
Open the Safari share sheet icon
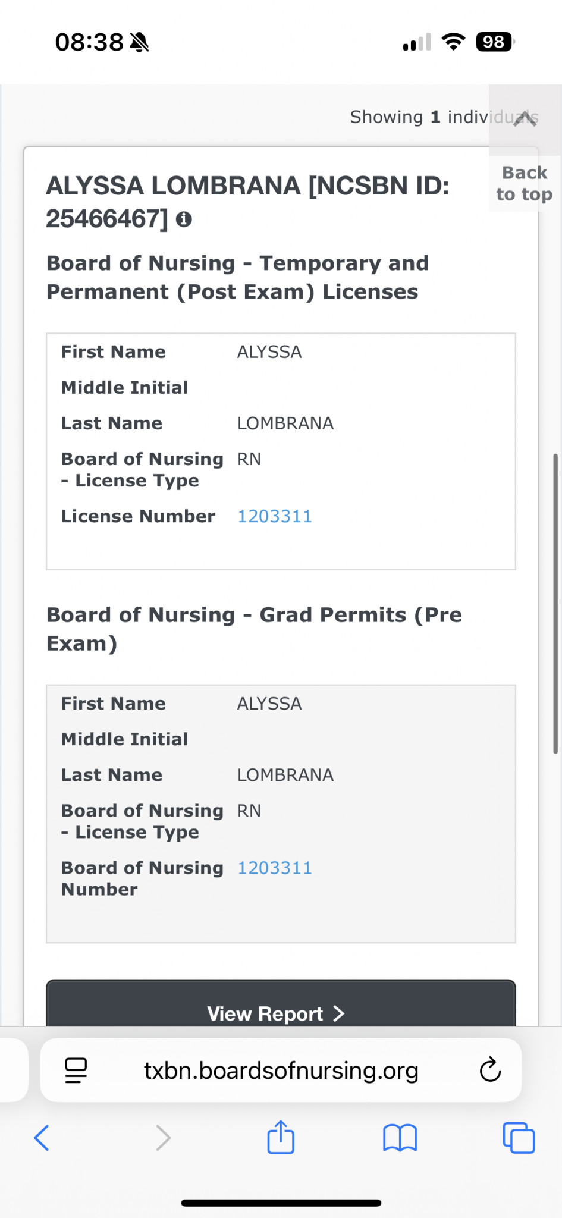[281, 1137]
